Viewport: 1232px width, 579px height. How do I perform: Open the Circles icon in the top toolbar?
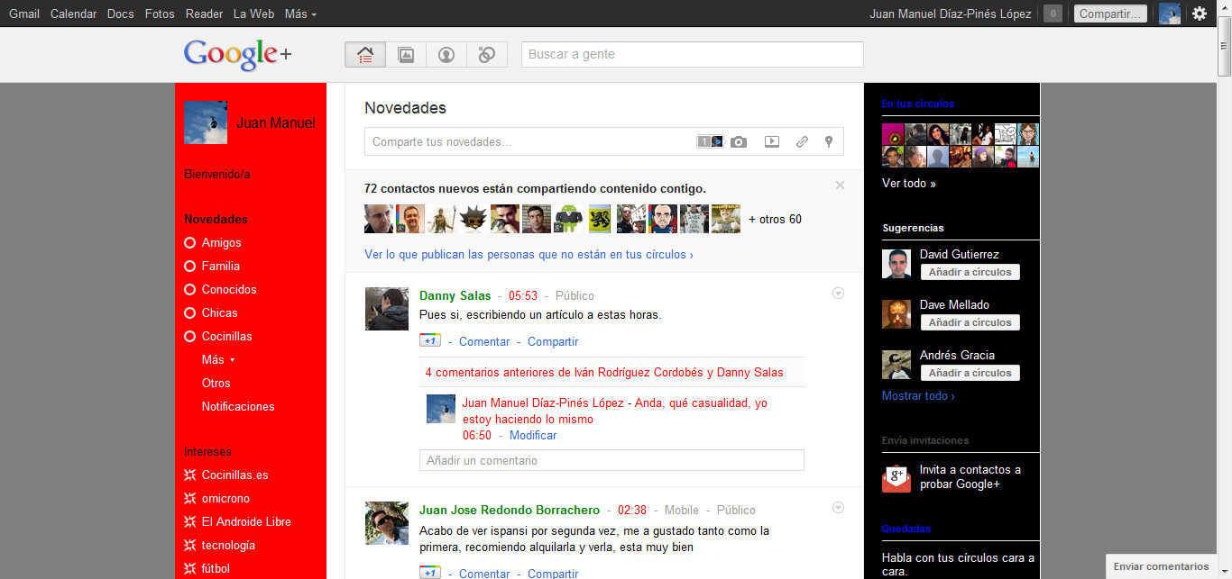[x=486, y=54]
